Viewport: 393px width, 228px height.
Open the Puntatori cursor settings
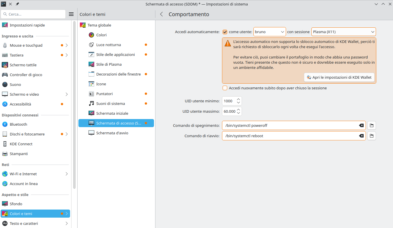116,94
